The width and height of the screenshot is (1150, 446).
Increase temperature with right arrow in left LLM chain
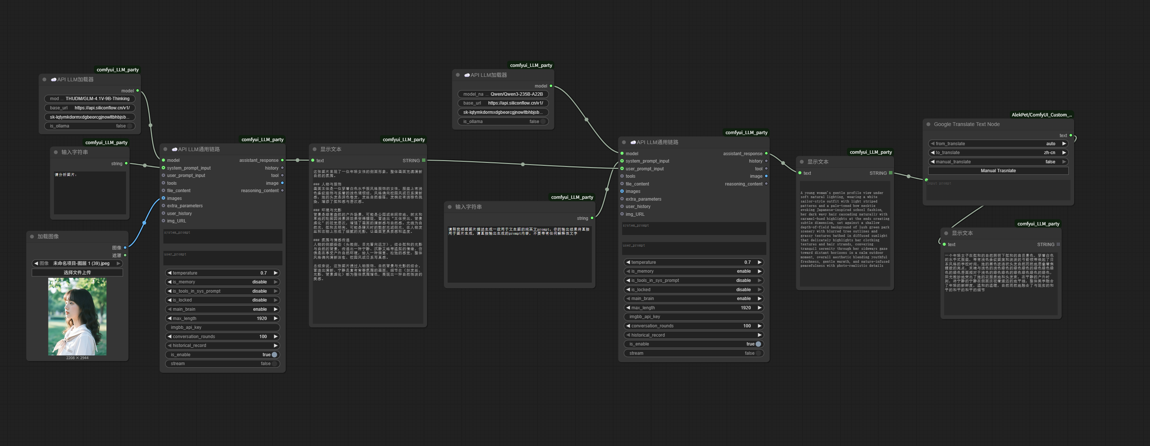pos(276,273)
